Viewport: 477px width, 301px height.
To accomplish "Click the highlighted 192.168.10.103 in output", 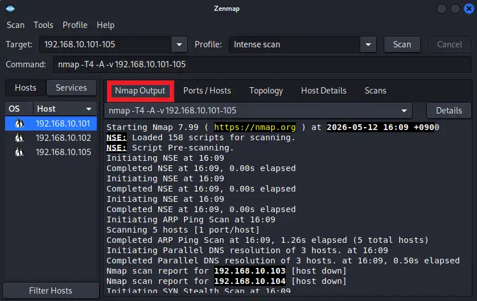I will point(250,271).
